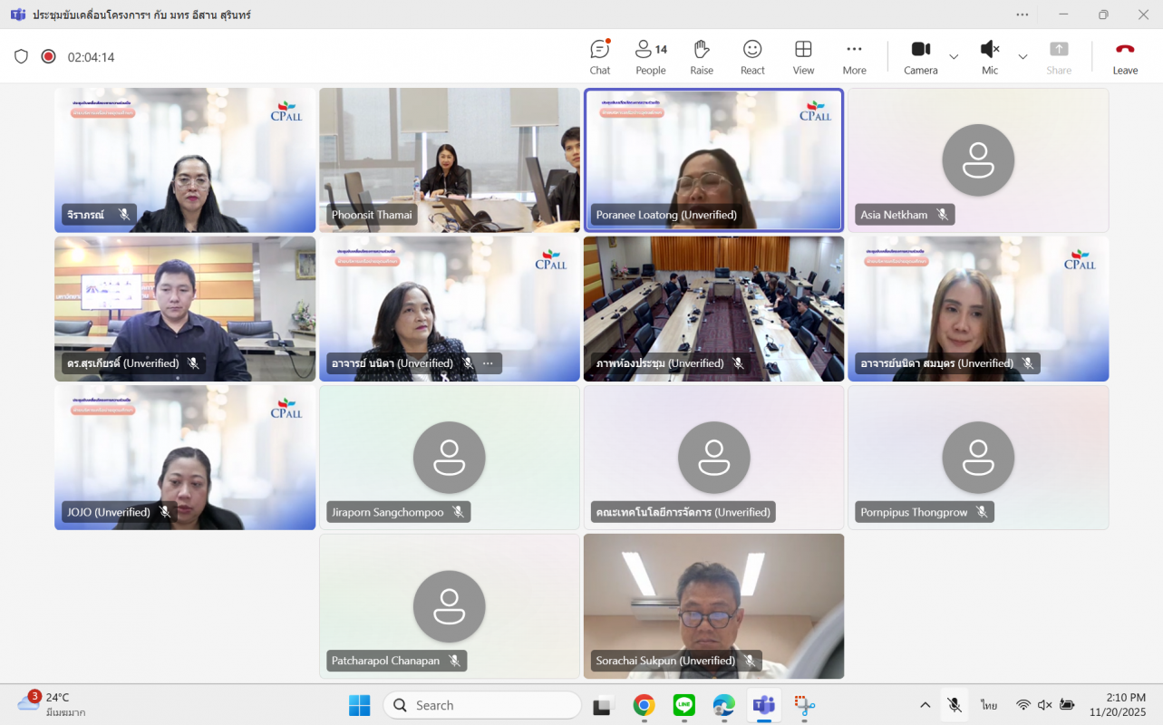Select Poranee Loatong's video tile
Screen dimensions: 1163x725
point(713,154)
